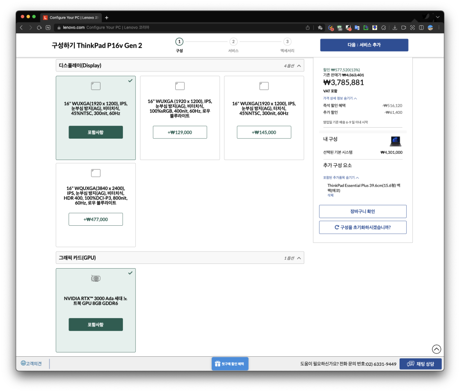Click the scroll-to-top arrow circle

[436, 349]
